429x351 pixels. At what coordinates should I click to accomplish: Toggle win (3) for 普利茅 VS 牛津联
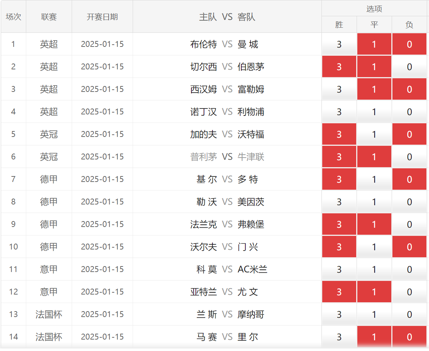click(x=339, y=157)
